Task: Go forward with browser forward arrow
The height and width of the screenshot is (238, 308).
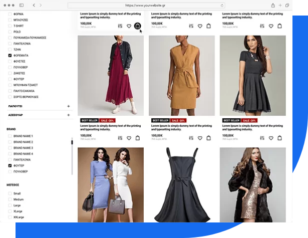Action: (x=41, y=5)
